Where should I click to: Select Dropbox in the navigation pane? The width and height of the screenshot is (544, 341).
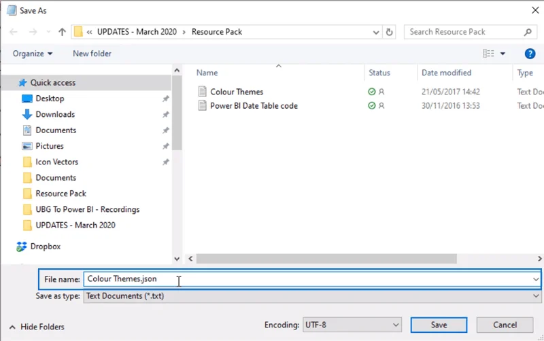[46, 247]
